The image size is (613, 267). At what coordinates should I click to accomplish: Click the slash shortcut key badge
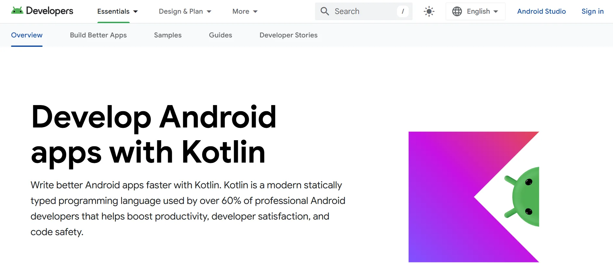(403, 11)
